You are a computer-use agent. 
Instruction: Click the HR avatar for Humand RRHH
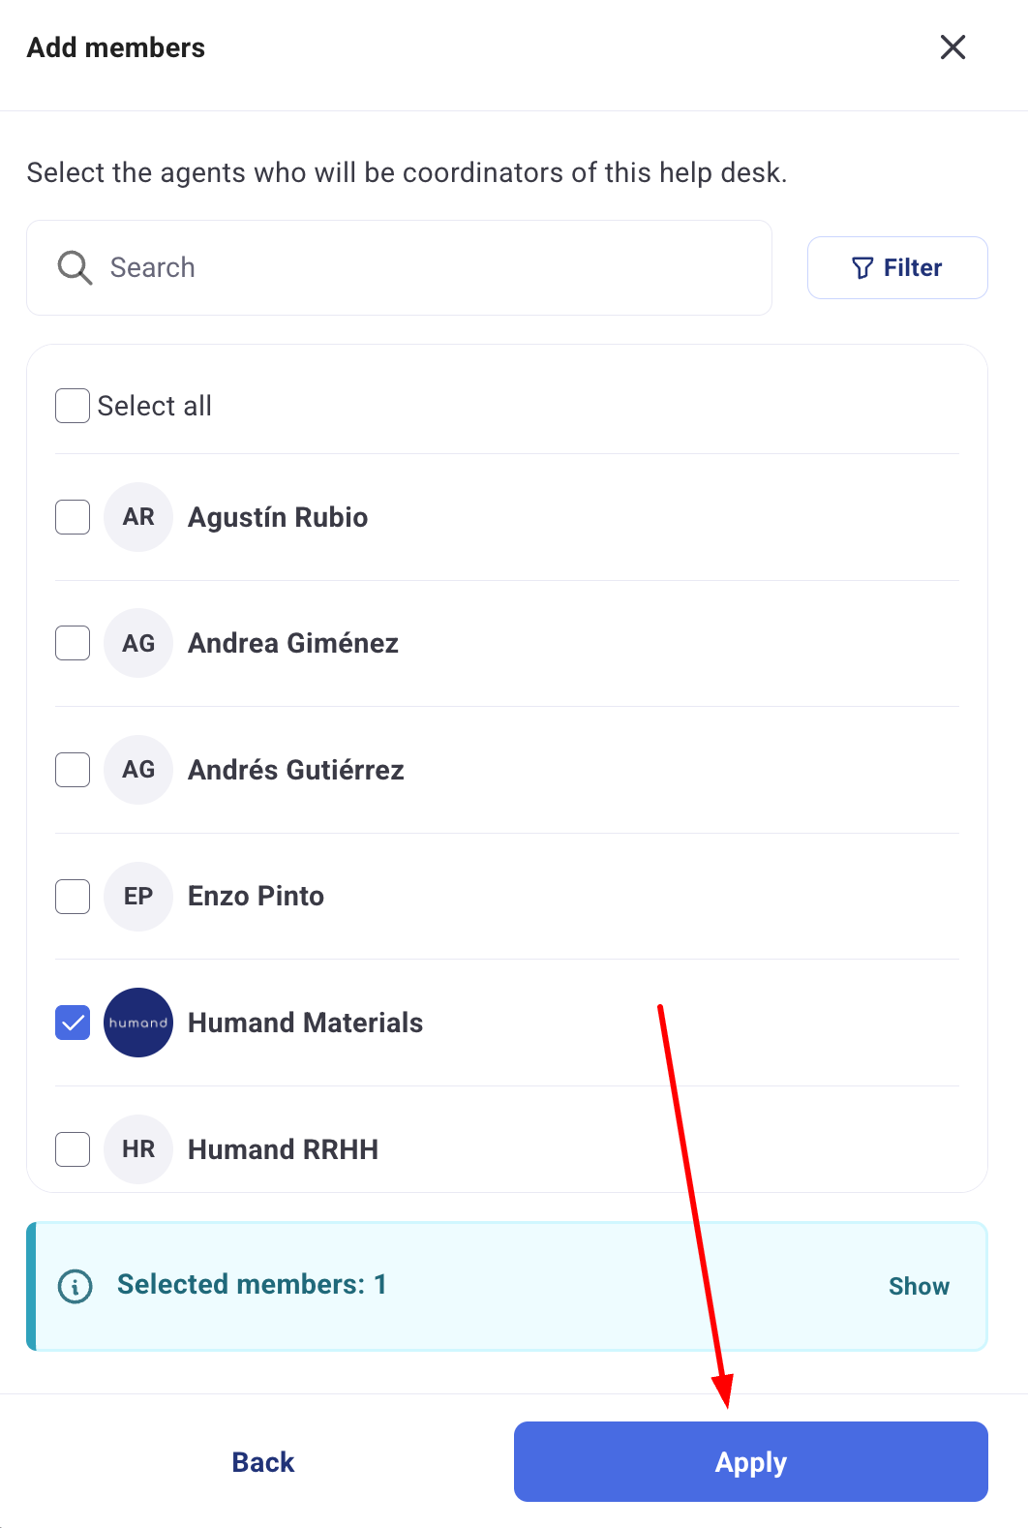pyautogui.click(x=138, y=1149)
